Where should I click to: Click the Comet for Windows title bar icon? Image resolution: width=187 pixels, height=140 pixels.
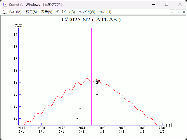tap(5, 4)
